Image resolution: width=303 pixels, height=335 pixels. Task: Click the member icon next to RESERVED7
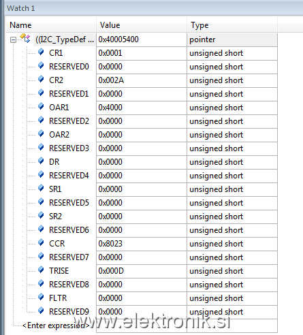click(x=41, y=256)
